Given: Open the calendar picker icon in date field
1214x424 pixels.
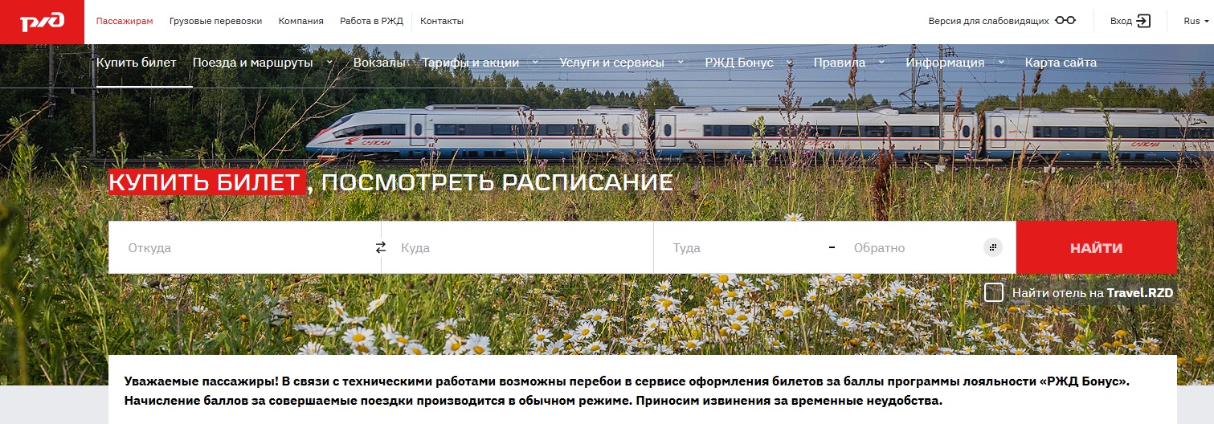Looking at the screenshot, I should pyautogui.click(x=993, y=247).
